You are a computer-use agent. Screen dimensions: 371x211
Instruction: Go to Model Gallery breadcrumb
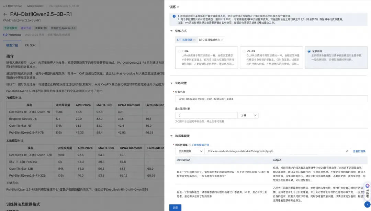(35, 6)
